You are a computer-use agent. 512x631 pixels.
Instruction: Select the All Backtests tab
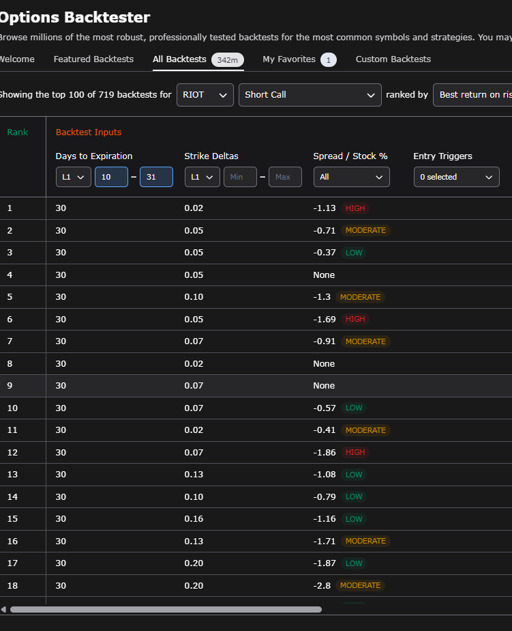(198, 59)
